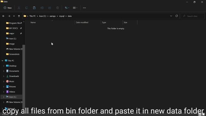
Task: Click mysql in address breadcrumb
Action: (x=61, y=16)
